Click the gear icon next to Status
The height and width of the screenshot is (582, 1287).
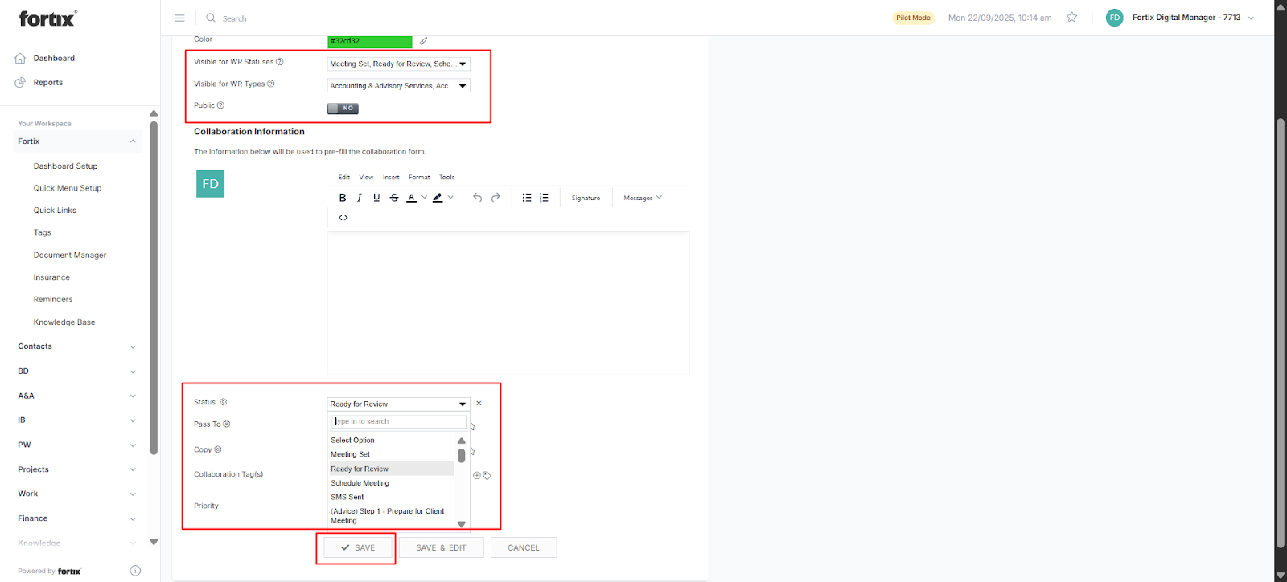(224, 402)
